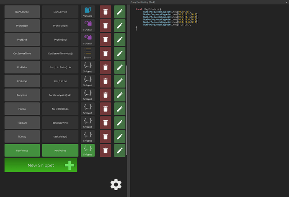The width and height of the screenshot is (289, 197).
Task: Edit the GetServerTime entry
Action: [120, 53]
